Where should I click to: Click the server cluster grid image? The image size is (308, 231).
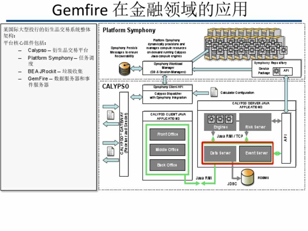tap(245, 41)
